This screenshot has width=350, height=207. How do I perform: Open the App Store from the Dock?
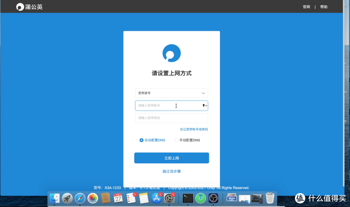[x=156, y=198]
